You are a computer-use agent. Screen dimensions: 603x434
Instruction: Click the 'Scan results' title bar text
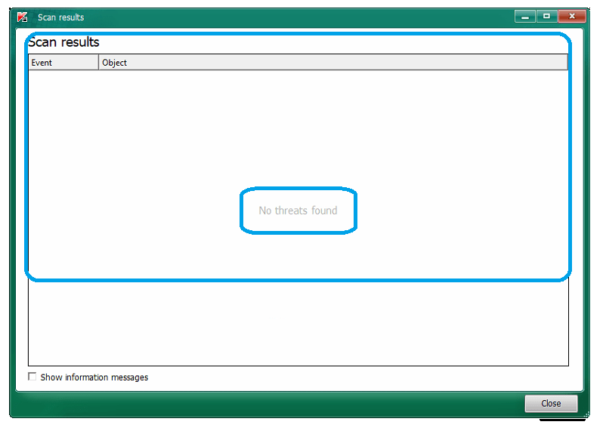pyautogui.click(x=61, y=17)
